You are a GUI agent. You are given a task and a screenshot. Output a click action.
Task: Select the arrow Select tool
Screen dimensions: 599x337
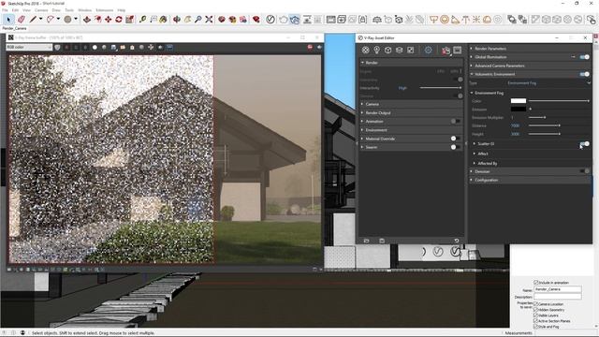click(8, 19)
